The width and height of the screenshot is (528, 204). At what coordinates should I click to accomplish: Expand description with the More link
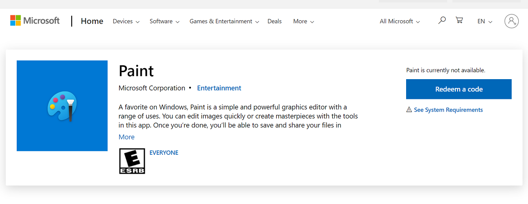(x=127, y=137)
